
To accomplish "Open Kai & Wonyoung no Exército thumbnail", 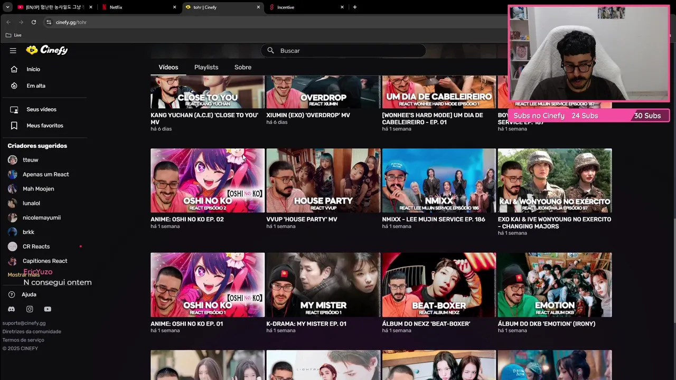I will (555, 180).
